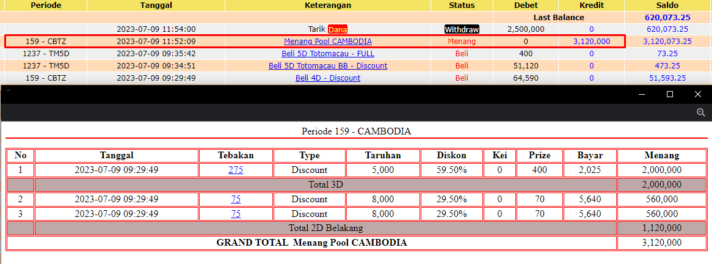Open the Beli 4D - Discount link
Viewport: 712px width, 264px height.
pyautogui.click(x=328, y=78)
